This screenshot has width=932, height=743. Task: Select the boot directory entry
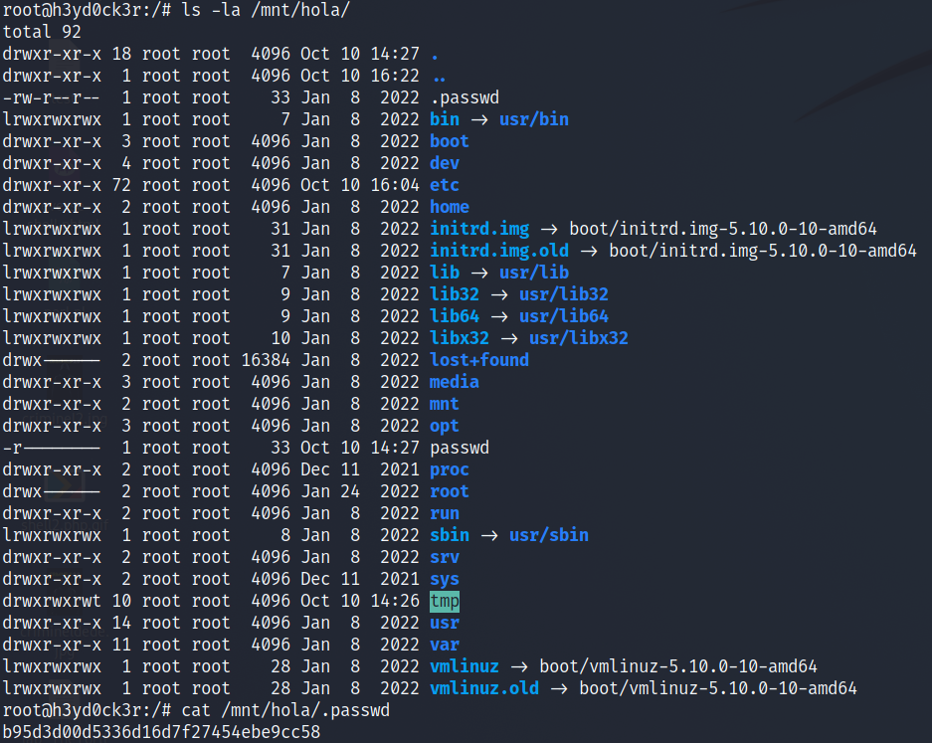point(449,140)
